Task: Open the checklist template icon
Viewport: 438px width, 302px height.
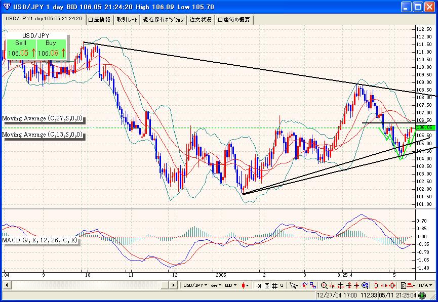Action: coord(404,285)
